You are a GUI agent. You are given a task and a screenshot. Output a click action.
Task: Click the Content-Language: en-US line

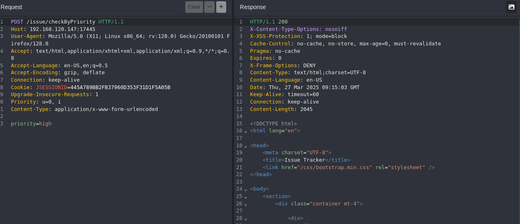286,80
